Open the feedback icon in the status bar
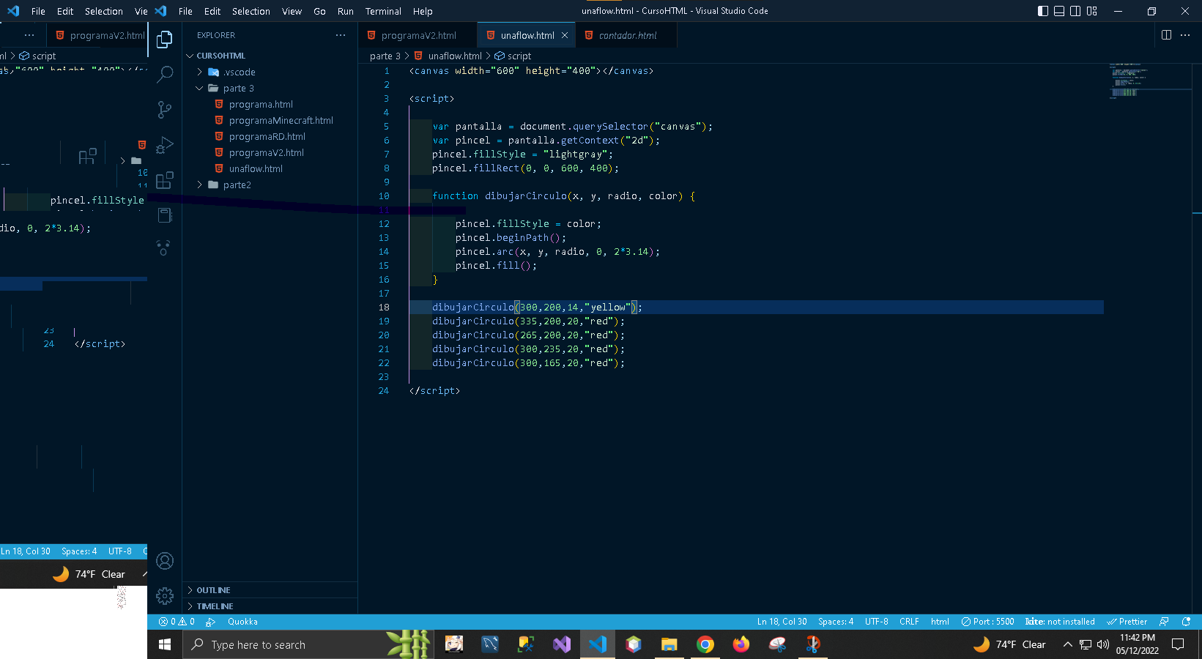Viewport: 1202px width, 659px height. pos(1164,622)
